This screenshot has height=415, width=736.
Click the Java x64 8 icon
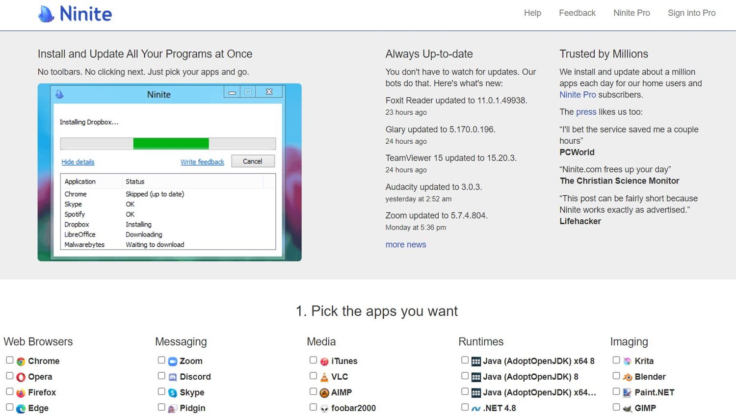[x=476, y=362]
